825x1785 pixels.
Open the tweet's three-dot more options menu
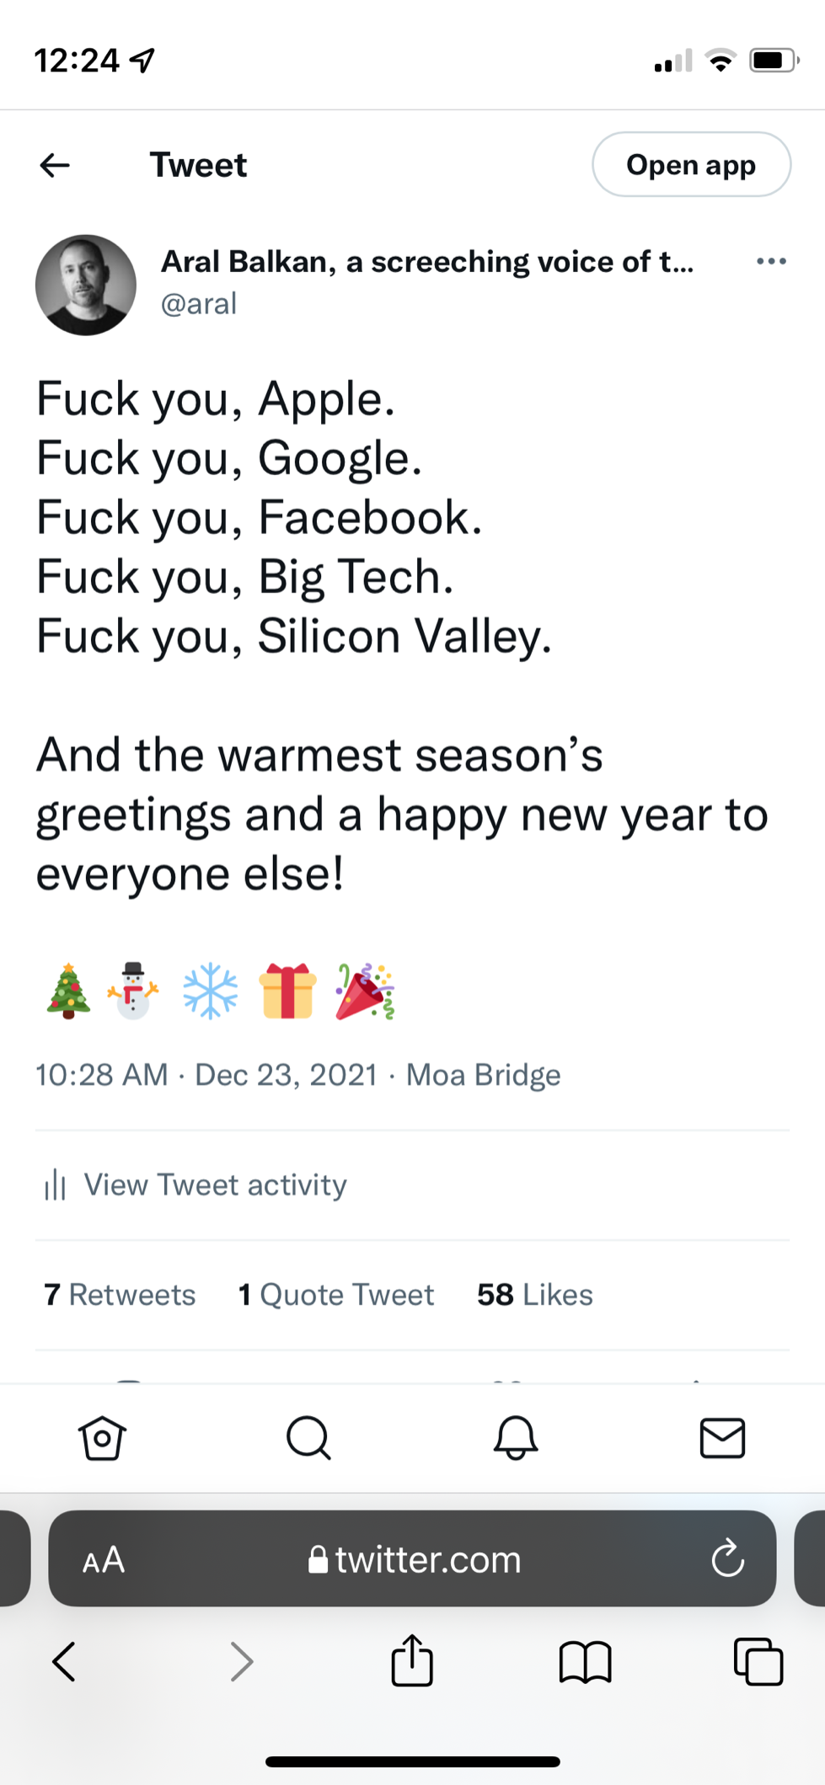[771, 261]
